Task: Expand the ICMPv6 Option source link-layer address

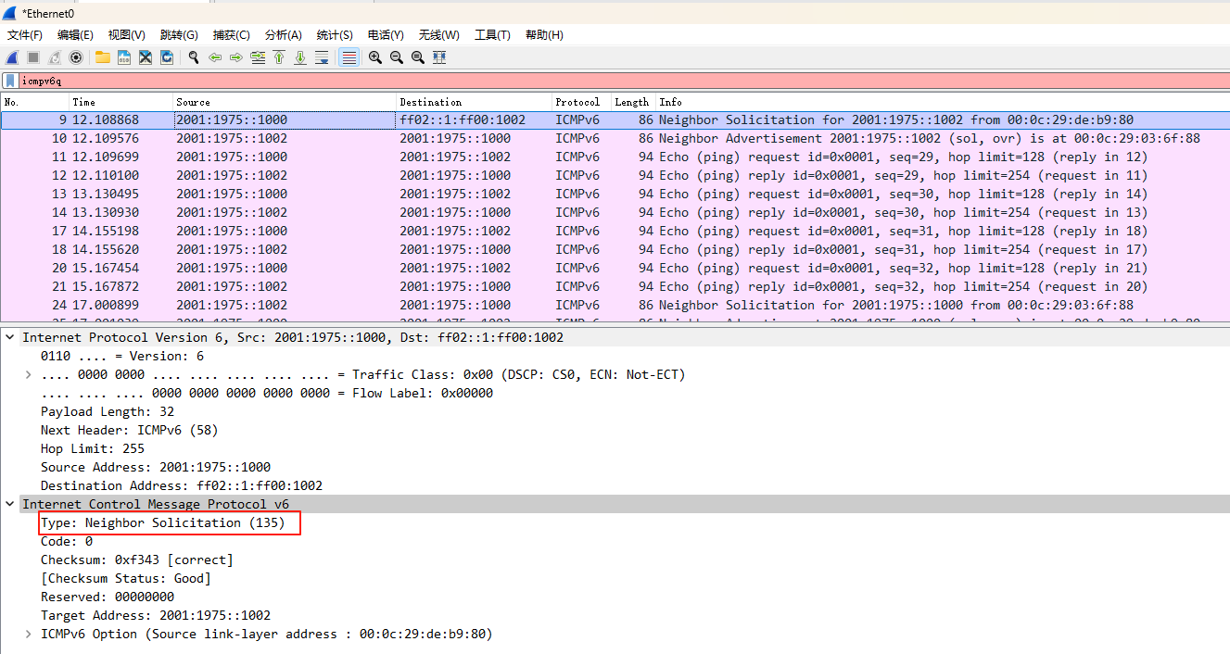Action: 29,634
